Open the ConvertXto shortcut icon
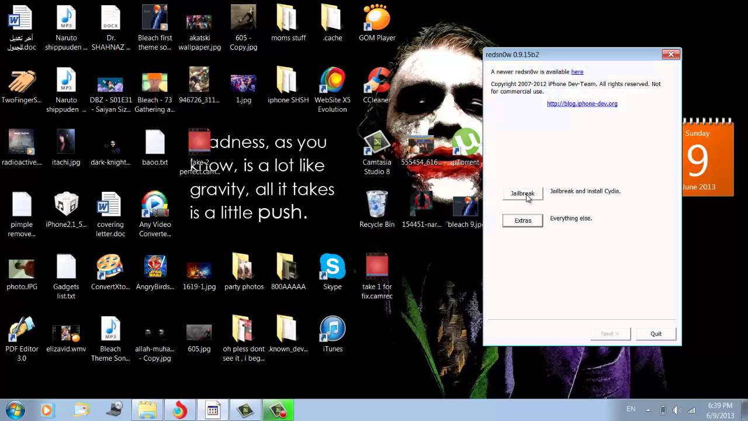This screenshot has width=748, height=421. tap(110, 271)
